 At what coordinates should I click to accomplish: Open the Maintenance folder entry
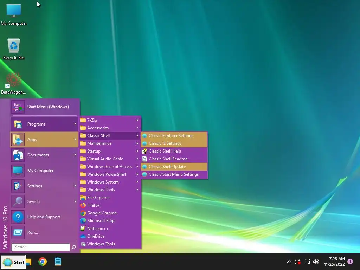tap(110, 143)
